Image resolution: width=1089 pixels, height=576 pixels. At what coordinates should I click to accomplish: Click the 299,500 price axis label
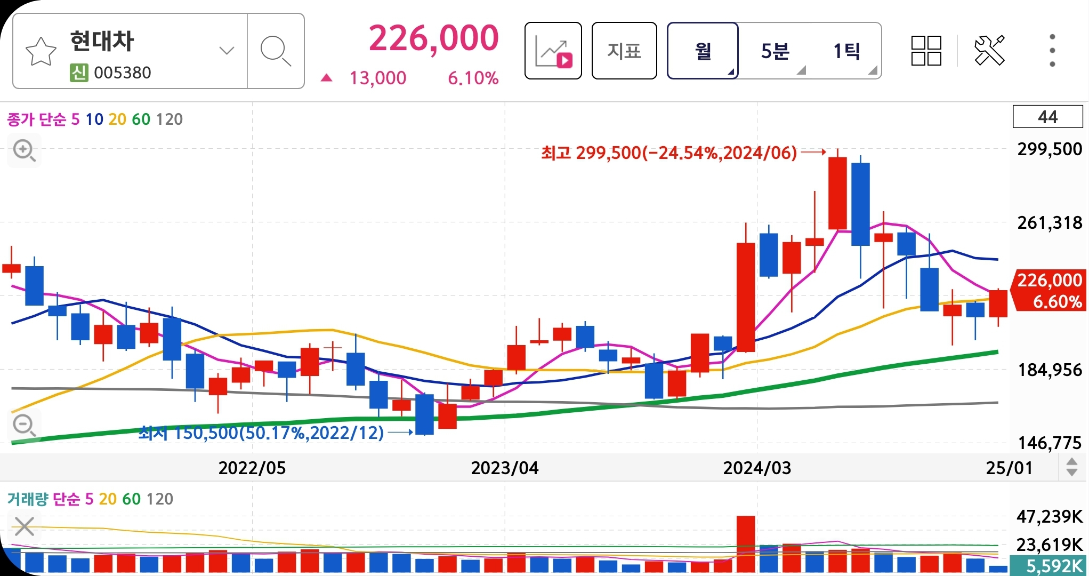coord(1050,149)
